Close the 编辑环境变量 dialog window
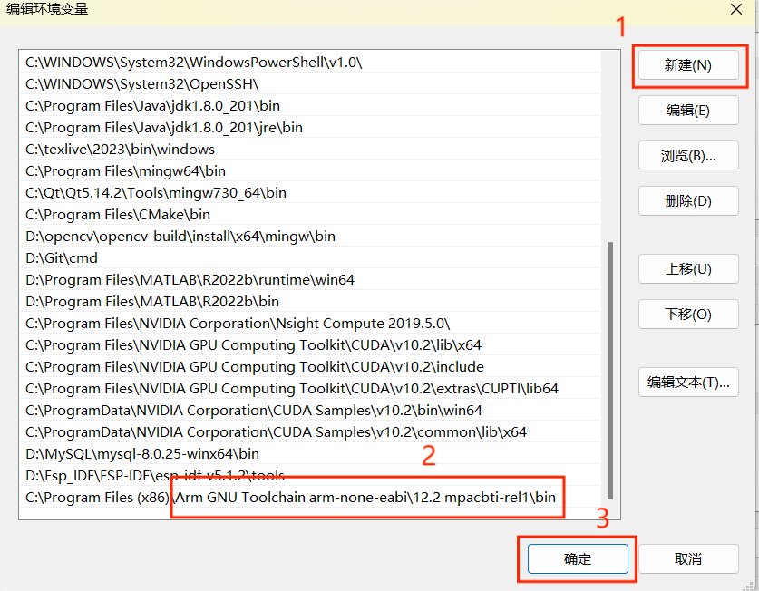This screenshot has width=759, height=591. (735, 9)
